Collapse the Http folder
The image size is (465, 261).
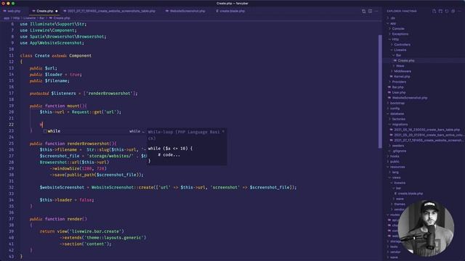395,39
